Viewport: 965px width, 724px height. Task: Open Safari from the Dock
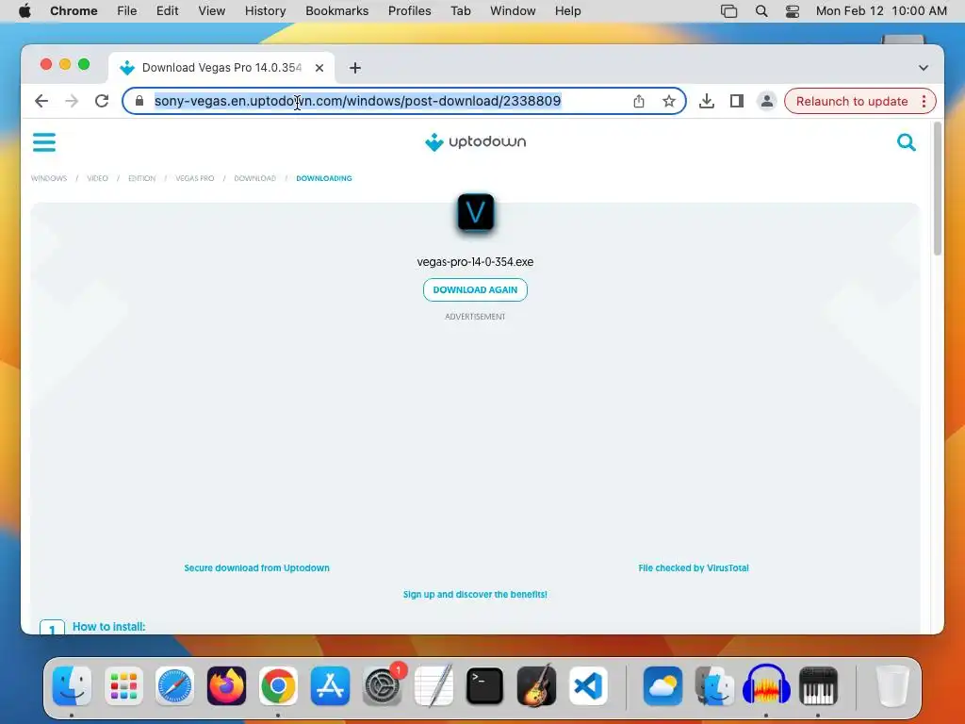[x=174, y=686]
